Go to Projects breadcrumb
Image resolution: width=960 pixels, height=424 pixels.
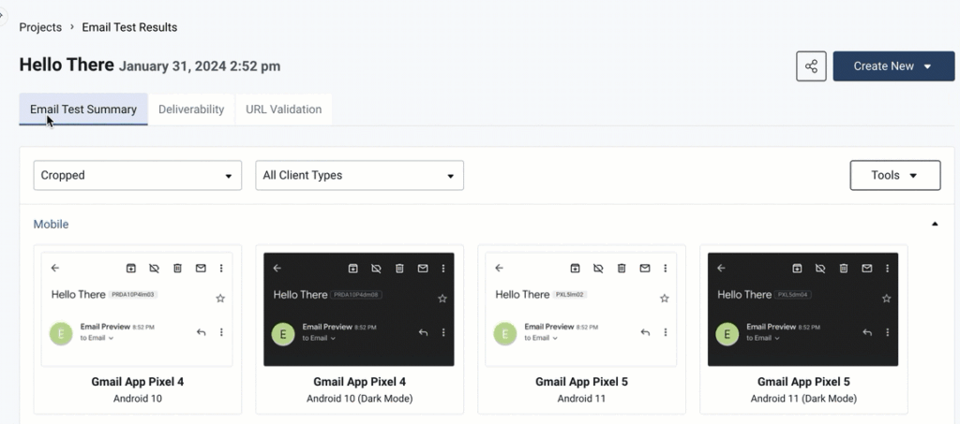pos(40,27)
